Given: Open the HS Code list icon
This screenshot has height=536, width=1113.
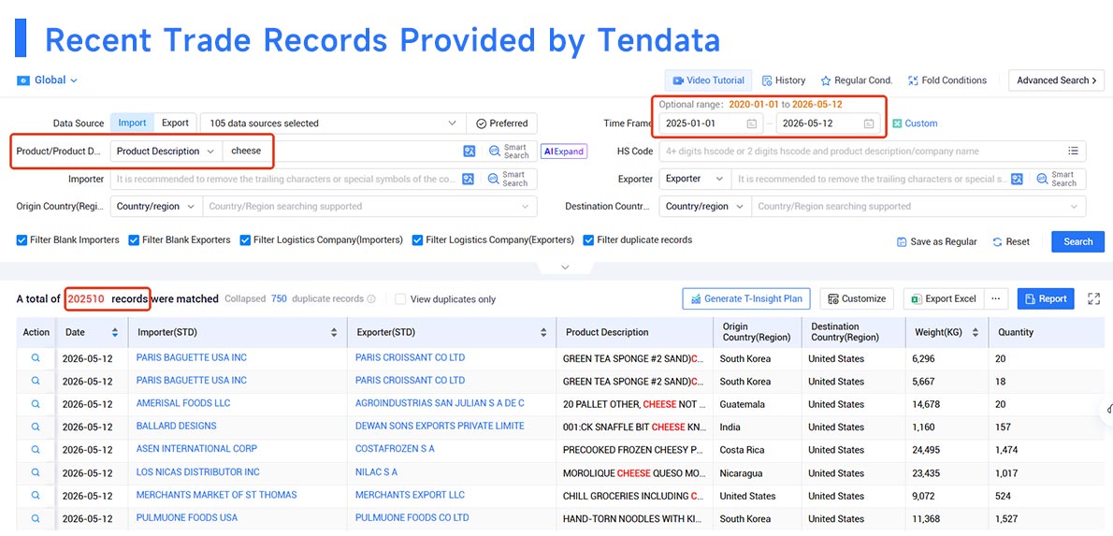Looking at the screenshot, I should pos(1074,151).
